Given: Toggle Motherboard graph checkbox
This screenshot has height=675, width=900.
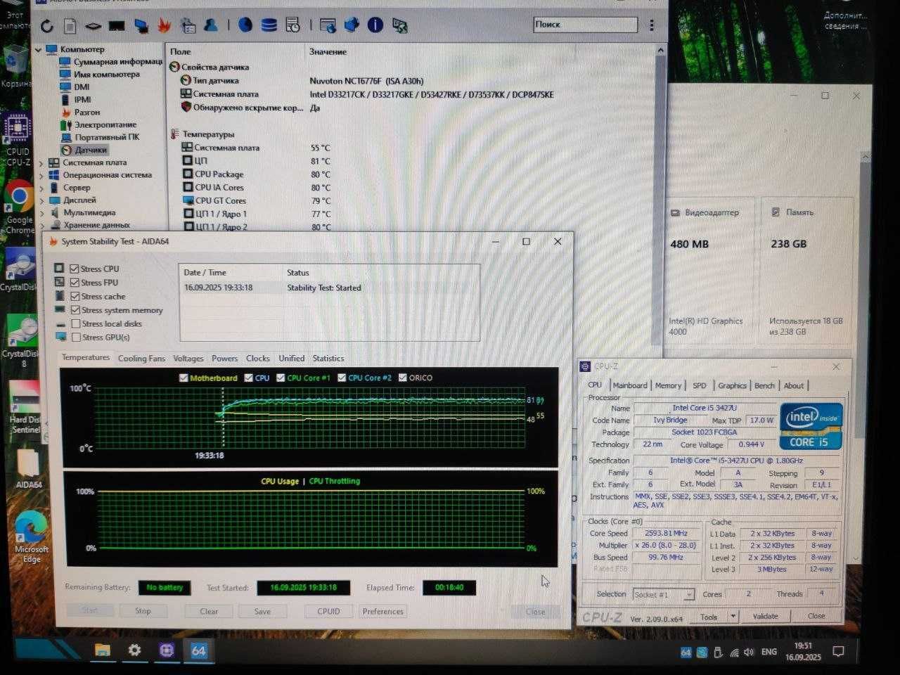Looking at the screenshot, I should coord(184,378).
